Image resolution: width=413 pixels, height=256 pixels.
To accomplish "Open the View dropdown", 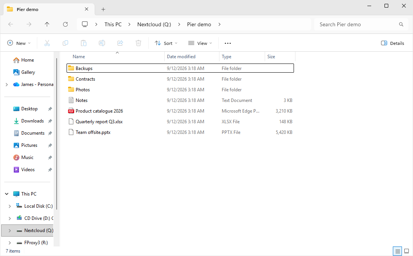I will click(x=200, y=43).
